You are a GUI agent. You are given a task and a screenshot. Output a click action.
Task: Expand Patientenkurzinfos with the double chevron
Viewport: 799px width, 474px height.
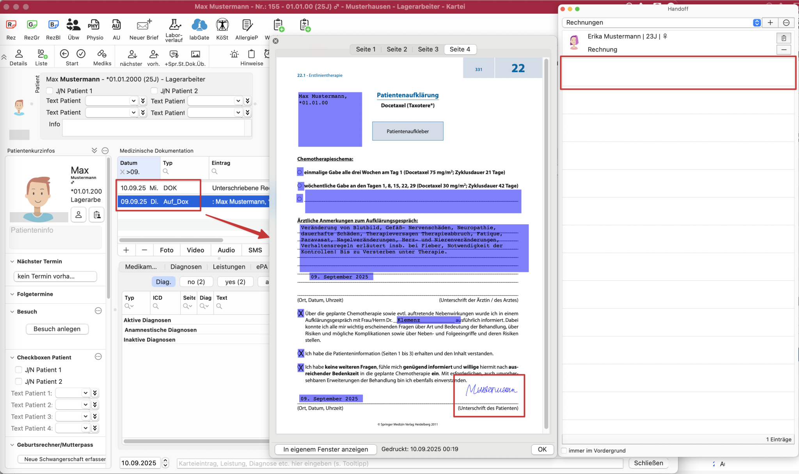[94, 151]
